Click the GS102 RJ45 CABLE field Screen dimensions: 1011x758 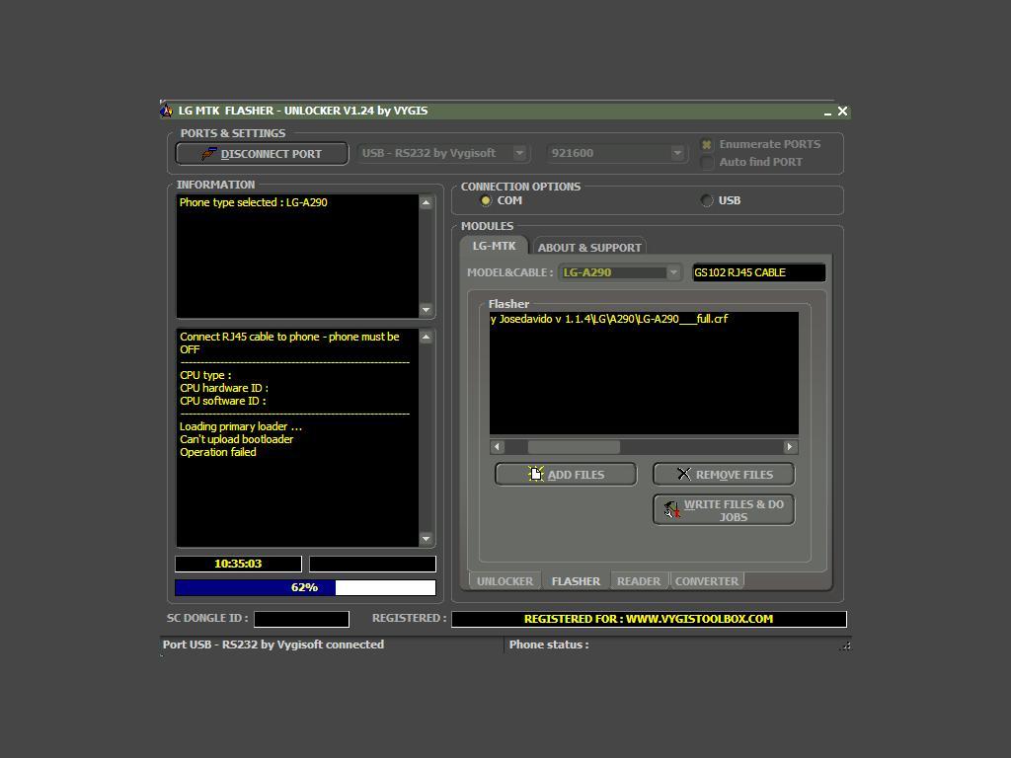click(759, 272)
